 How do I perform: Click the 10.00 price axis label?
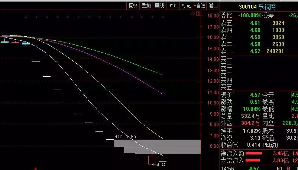(x=213, y=103)
